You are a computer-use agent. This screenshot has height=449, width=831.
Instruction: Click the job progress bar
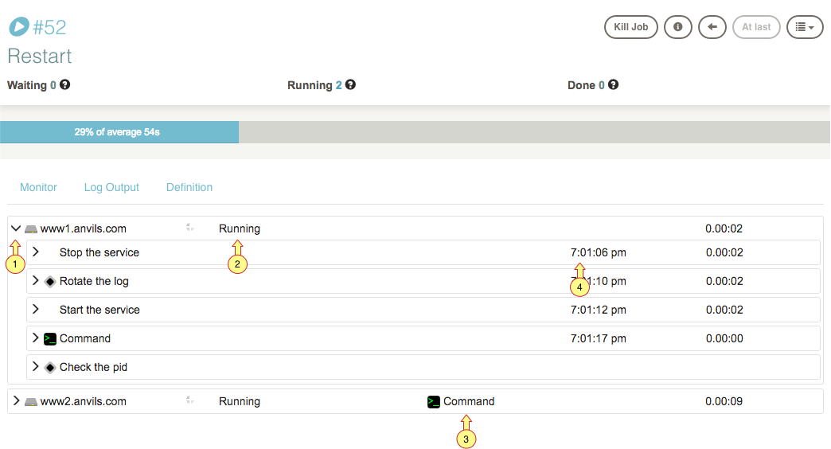point(414,132)
